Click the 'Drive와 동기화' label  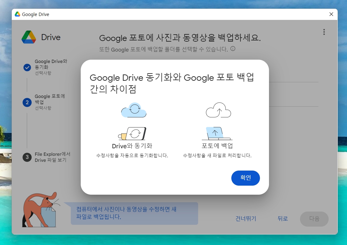point(132,146)
